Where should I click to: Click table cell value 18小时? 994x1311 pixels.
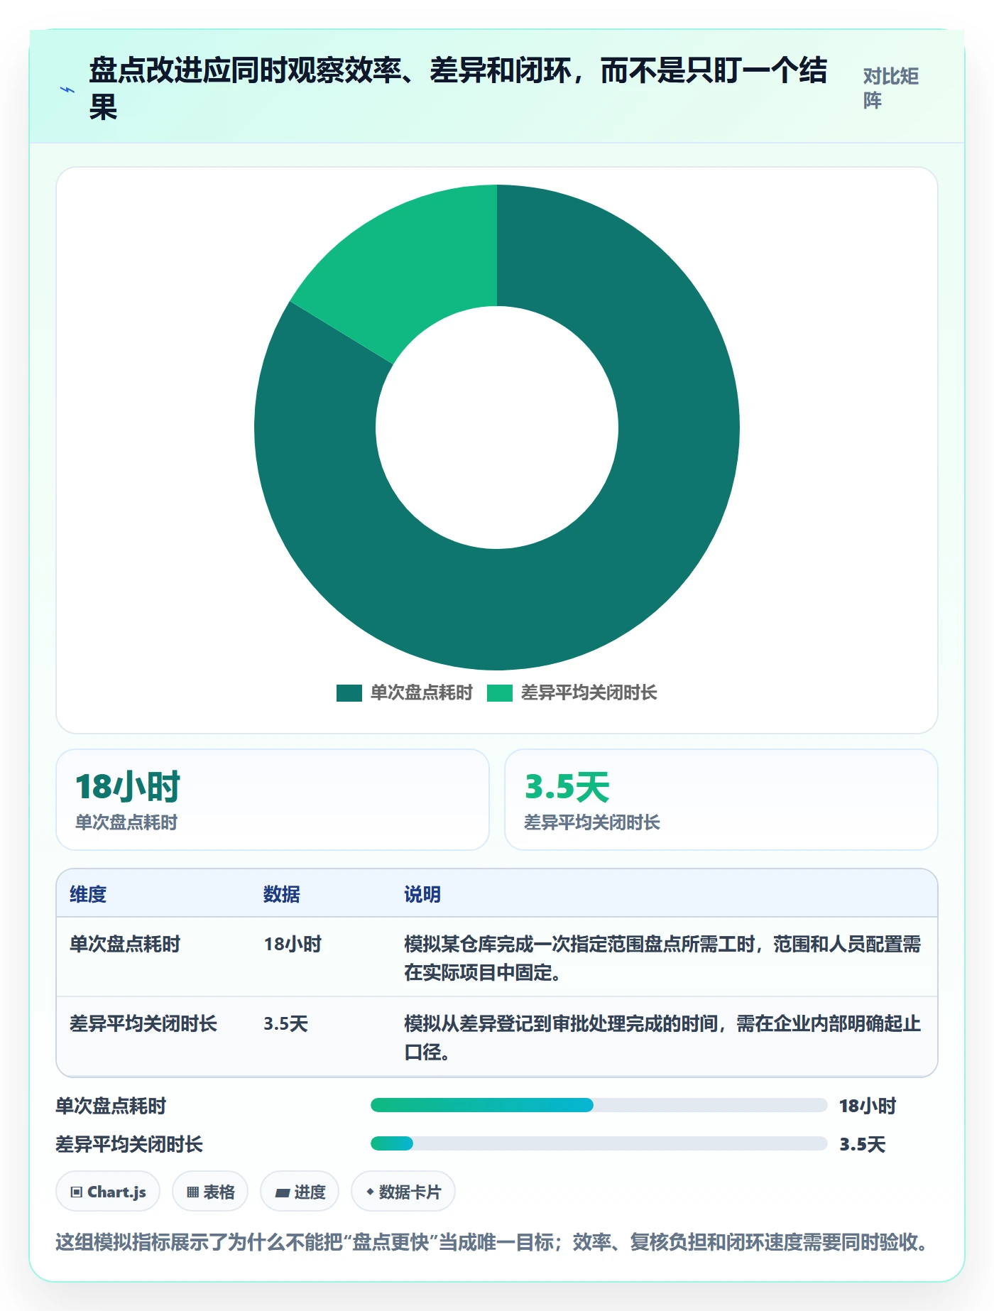(293, 944)
